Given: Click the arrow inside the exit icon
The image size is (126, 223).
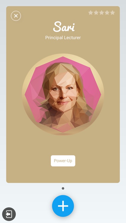Looking at the screenshot, I should [9, 214].
